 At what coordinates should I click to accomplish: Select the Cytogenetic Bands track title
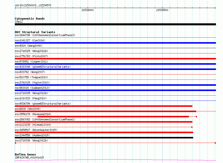tap(30, 19)
